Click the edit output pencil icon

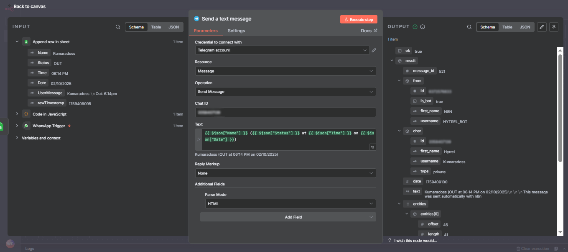point(542,27)
